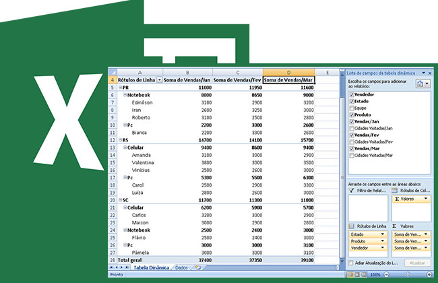Open the Produto field dropdown in row labels
The height and width of the screenshot is (283, 438).
[383, 241]
